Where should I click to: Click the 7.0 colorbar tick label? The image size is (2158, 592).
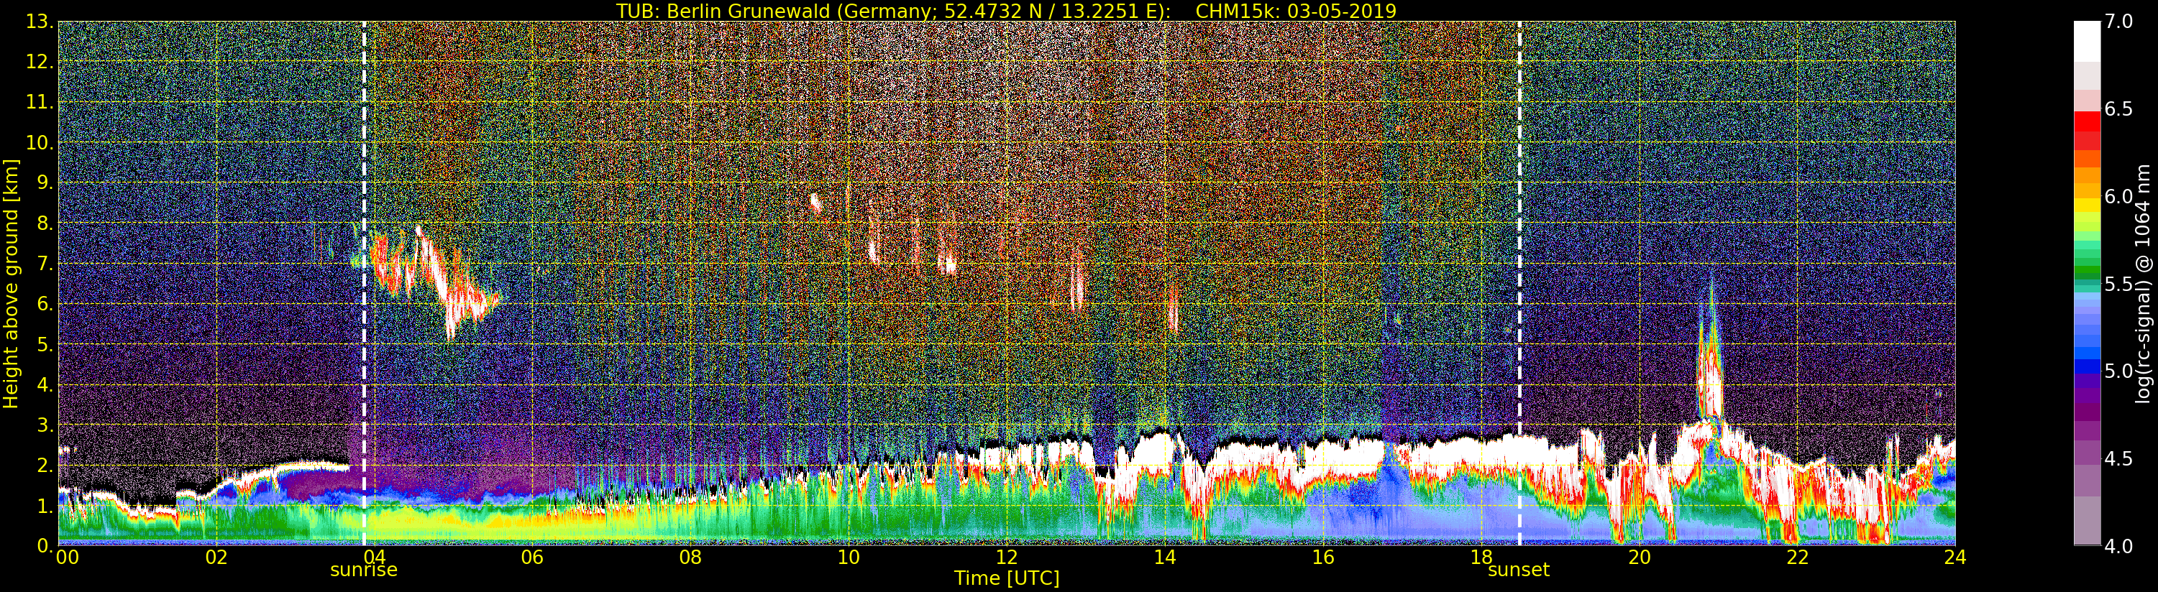tap(2118, 22)
